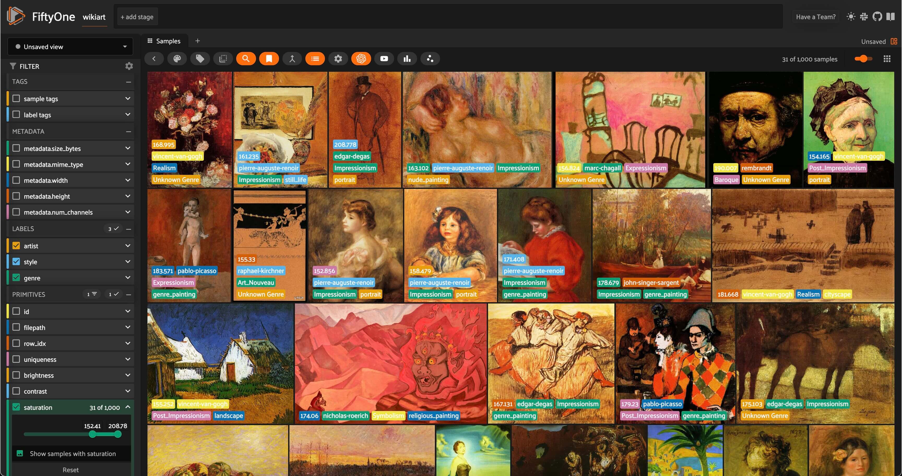
Task: Check the brightness field checkbox
Action: (16, 375)
